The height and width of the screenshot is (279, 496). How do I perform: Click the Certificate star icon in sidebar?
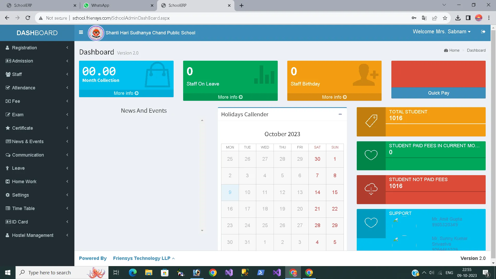(x=8, y=128)
